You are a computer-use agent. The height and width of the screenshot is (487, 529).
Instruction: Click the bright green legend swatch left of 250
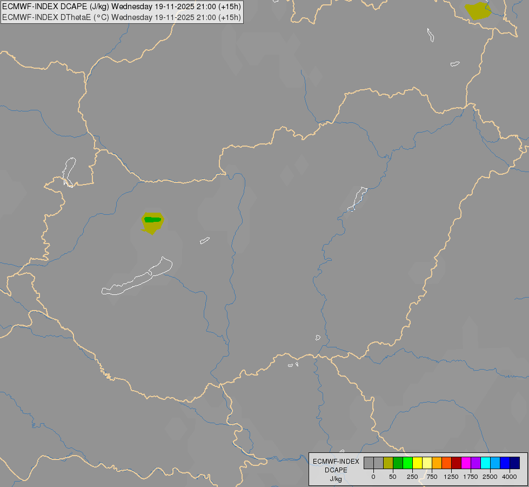pyautogui.click(x=408, y=463)
